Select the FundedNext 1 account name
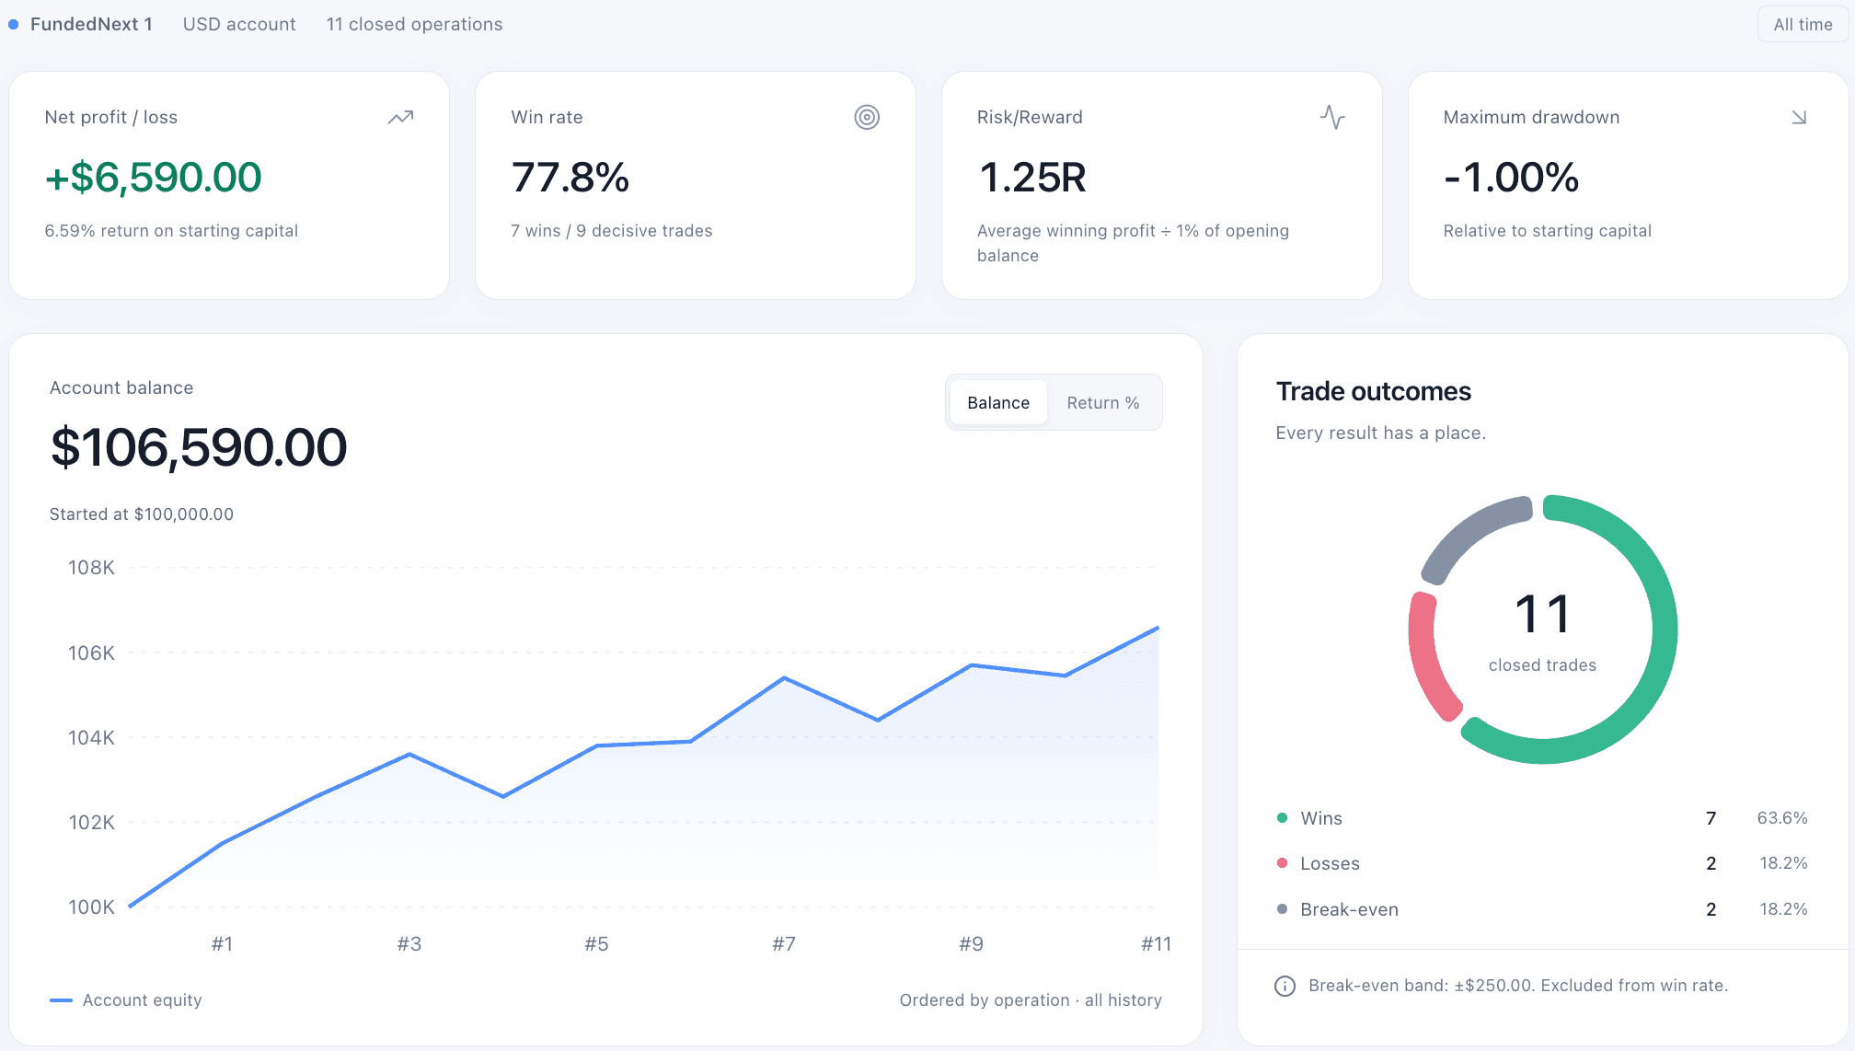1855x1051 pixels. (91, 25)
